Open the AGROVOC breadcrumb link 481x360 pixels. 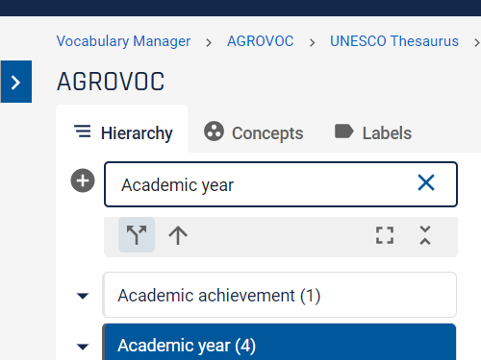(261, 41)
